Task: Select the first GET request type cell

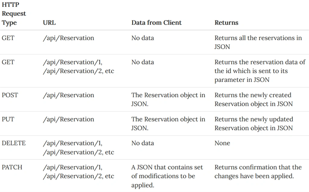Action: tap(8, 38)
